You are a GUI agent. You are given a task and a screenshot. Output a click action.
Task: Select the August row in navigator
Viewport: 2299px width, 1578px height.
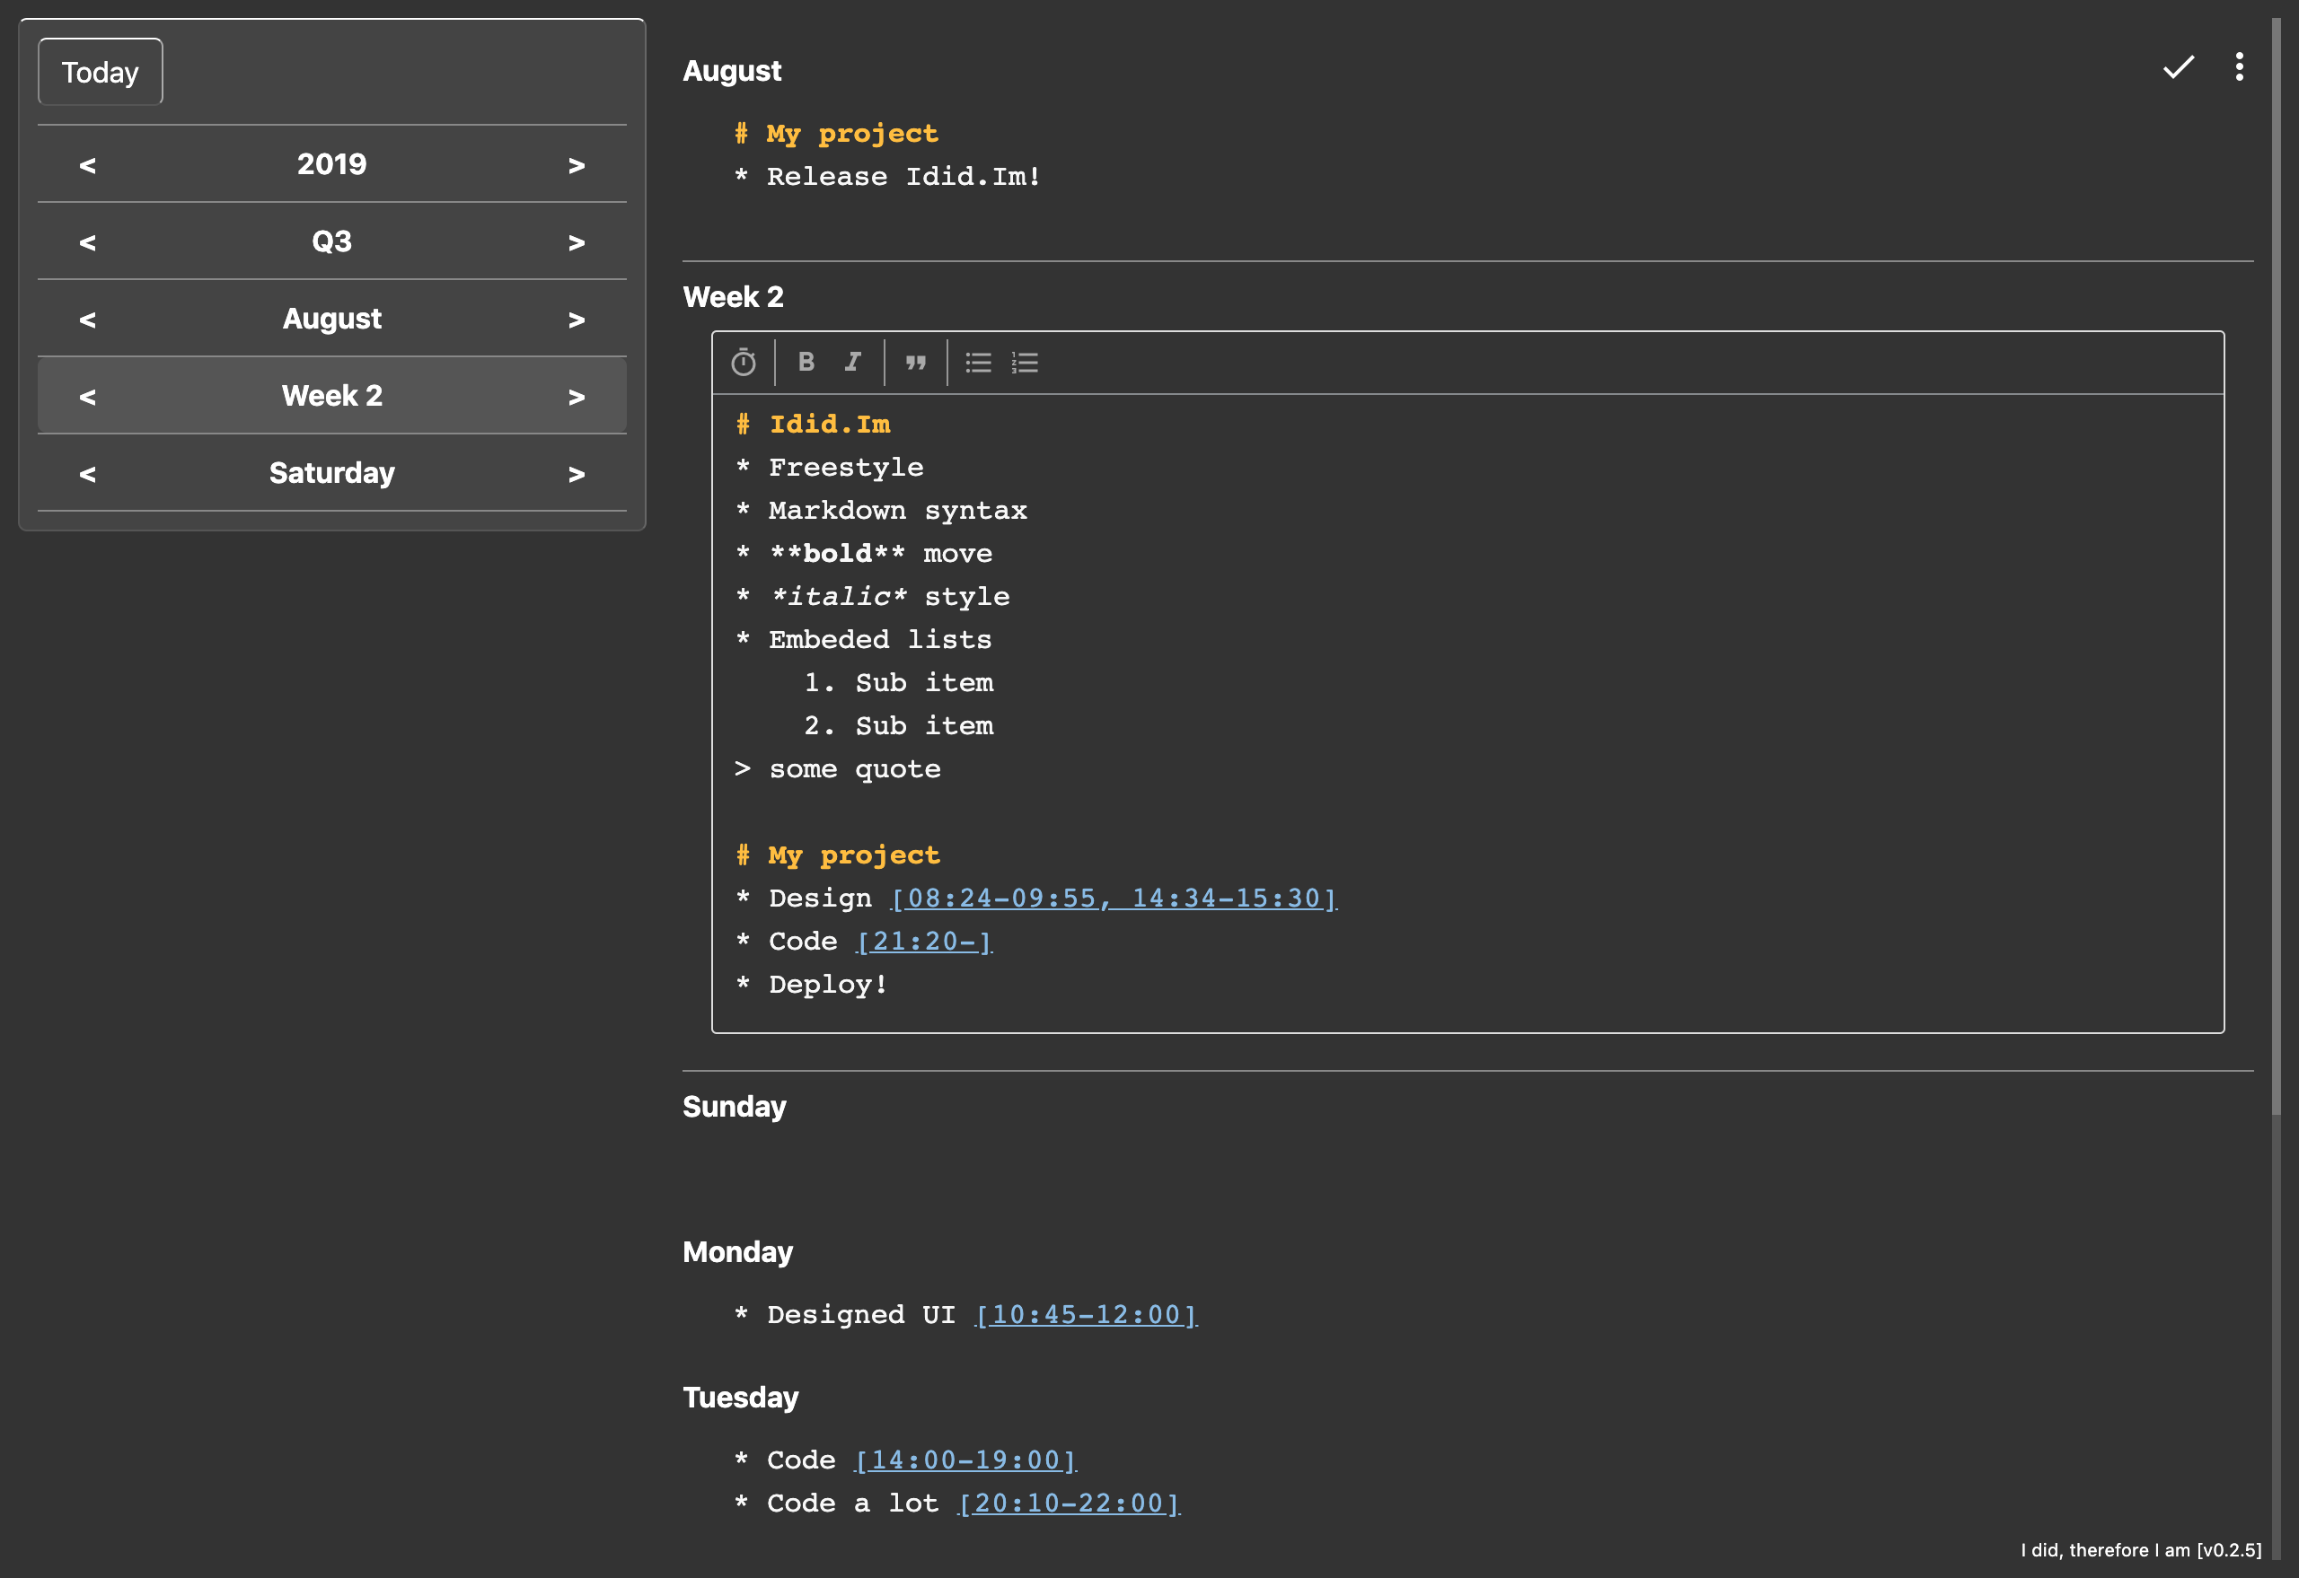click(331, 319)
